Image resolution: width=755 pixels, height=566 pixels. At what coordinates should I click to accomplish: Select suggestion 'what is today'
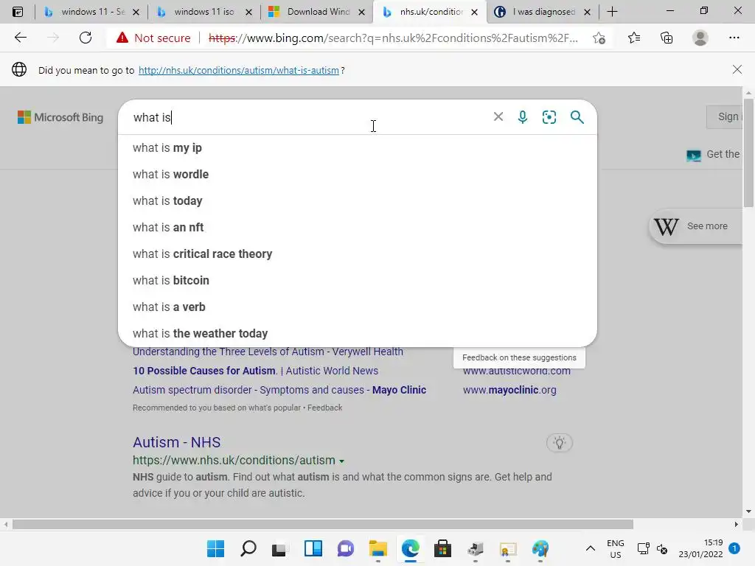[x=358, y=200]
